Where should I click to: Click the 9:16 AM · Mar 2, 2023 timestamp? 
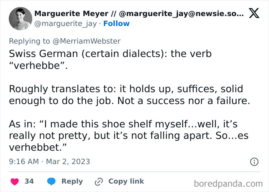50,161
